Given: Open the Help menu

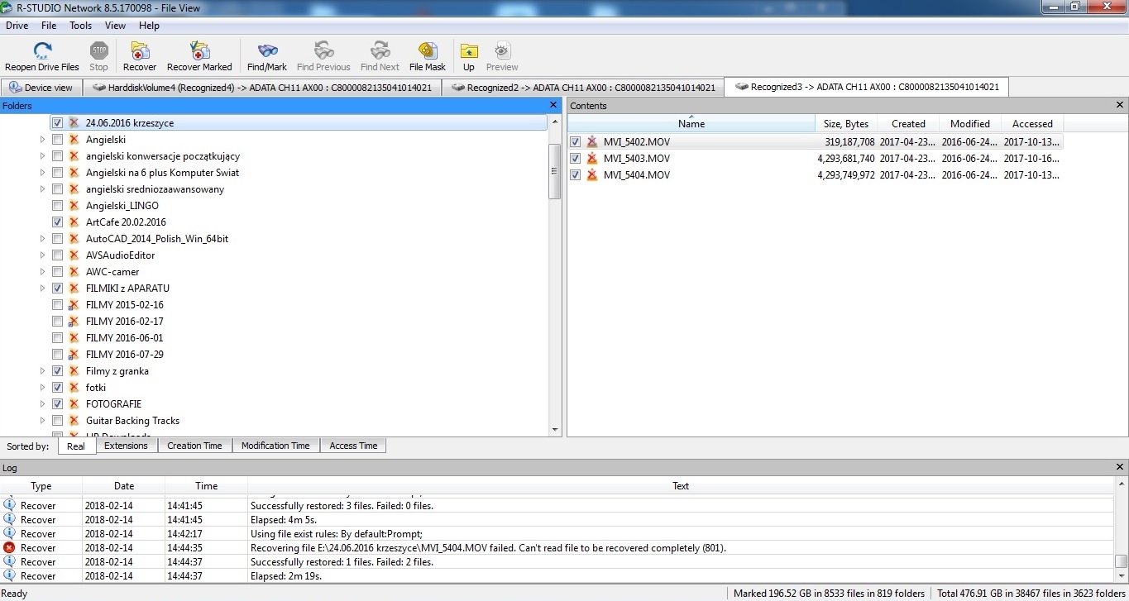Looking at the screenshot, I should [149, 26].
